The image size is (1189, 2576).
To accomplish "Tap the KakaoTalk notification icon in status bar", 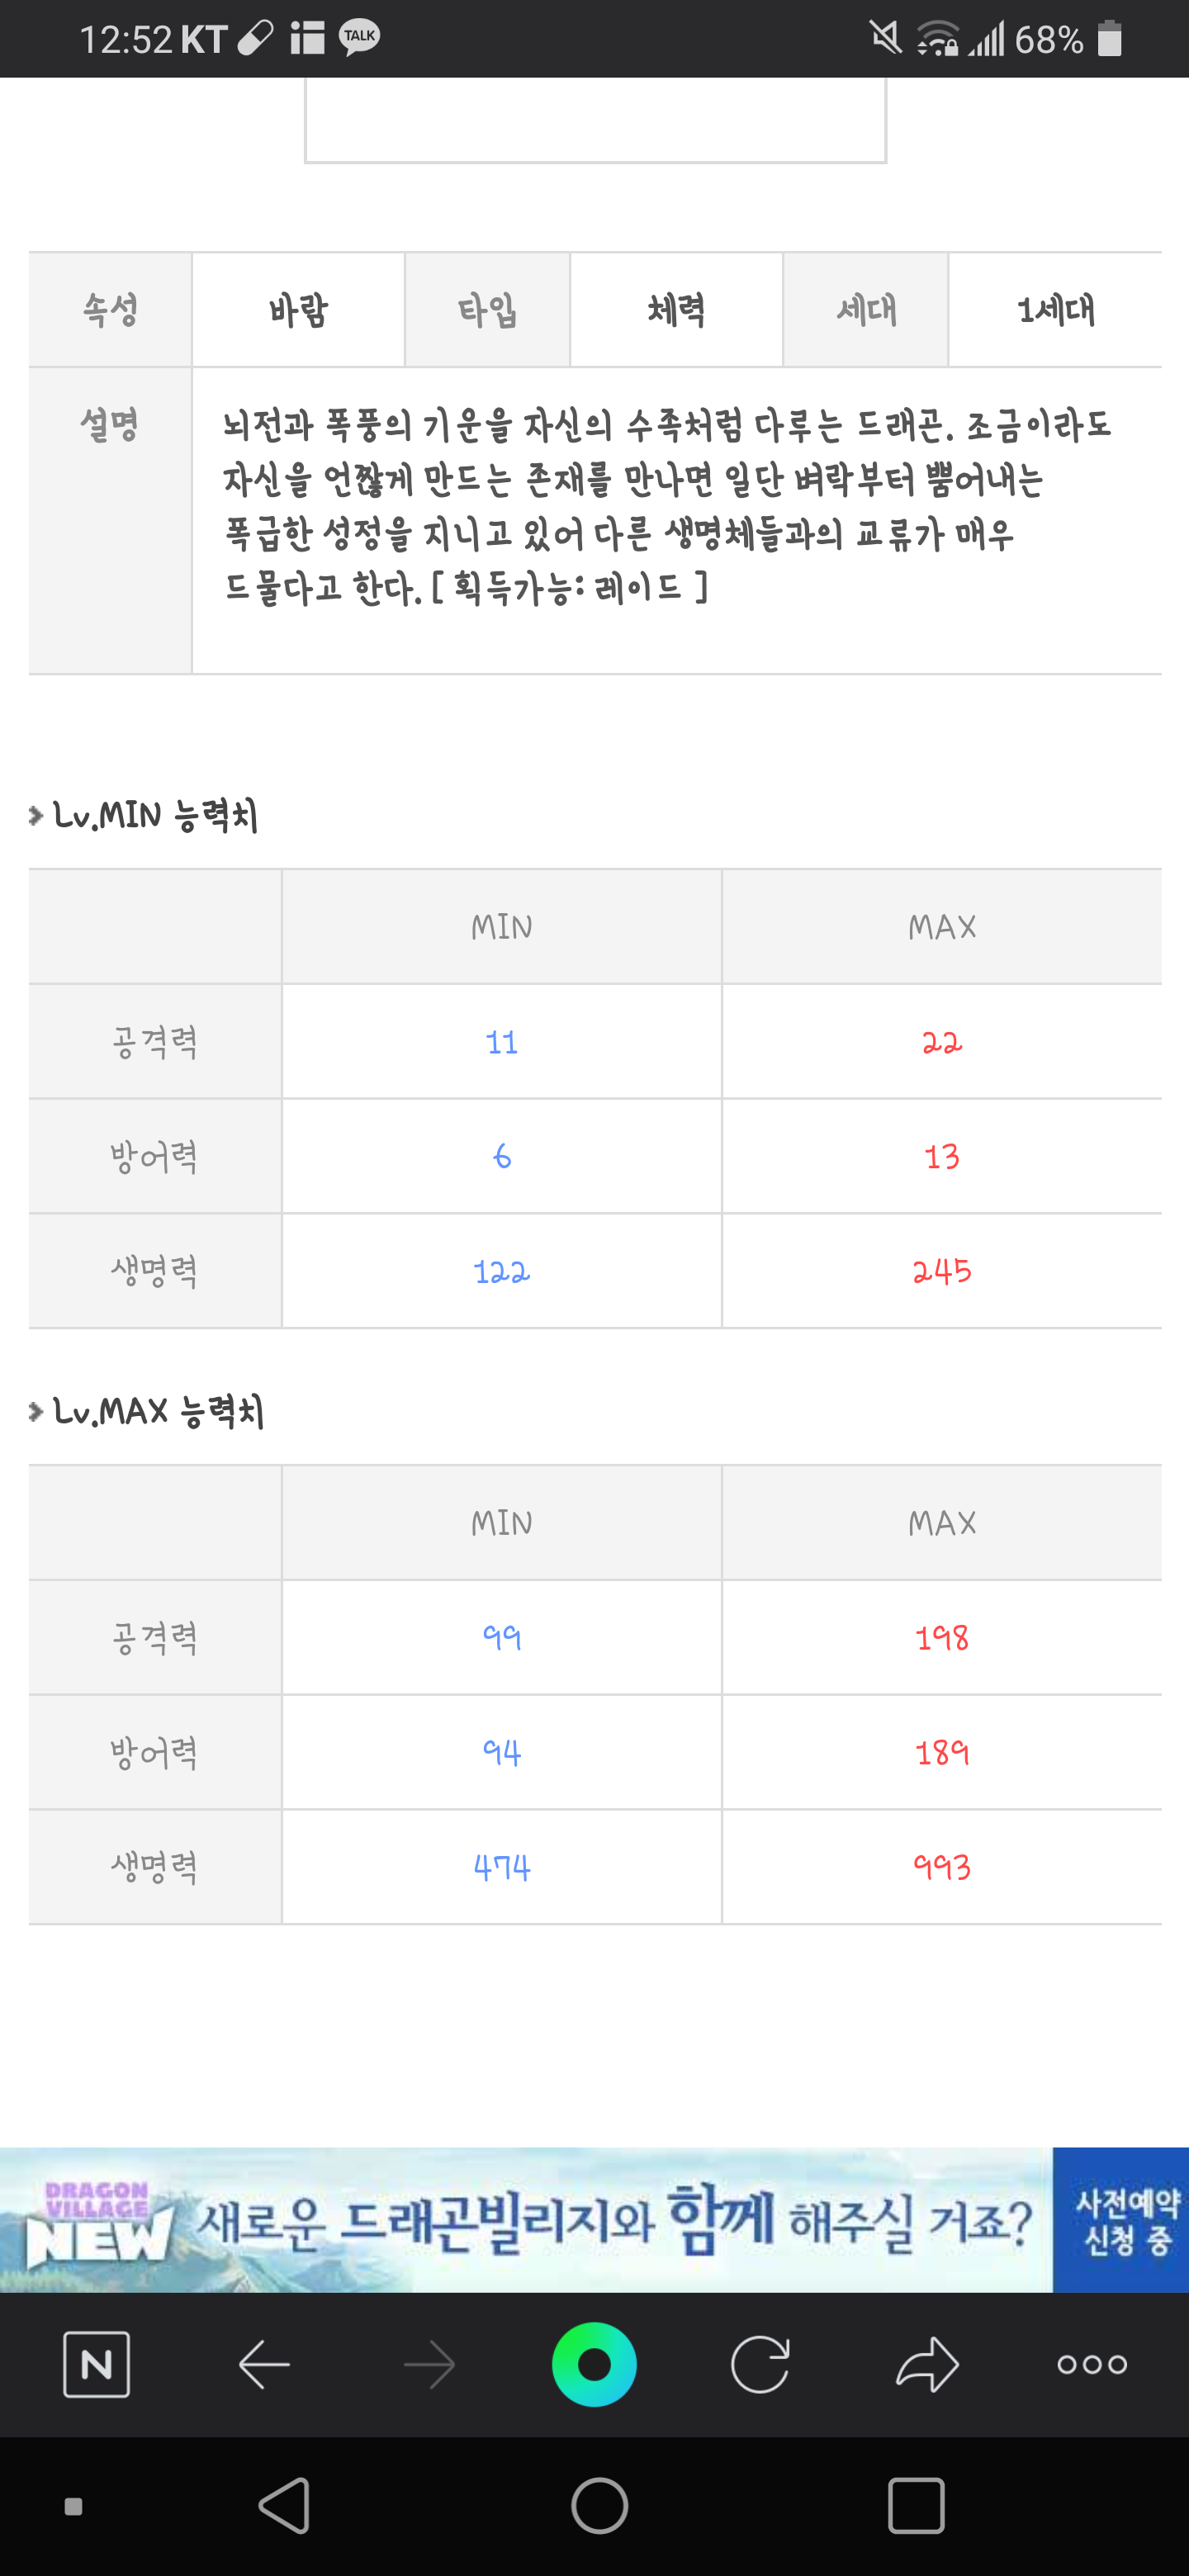I will tap(359, 38).
